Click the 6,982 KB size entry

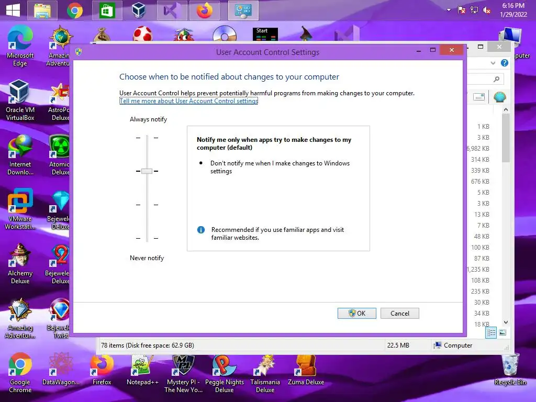point(478,148)
